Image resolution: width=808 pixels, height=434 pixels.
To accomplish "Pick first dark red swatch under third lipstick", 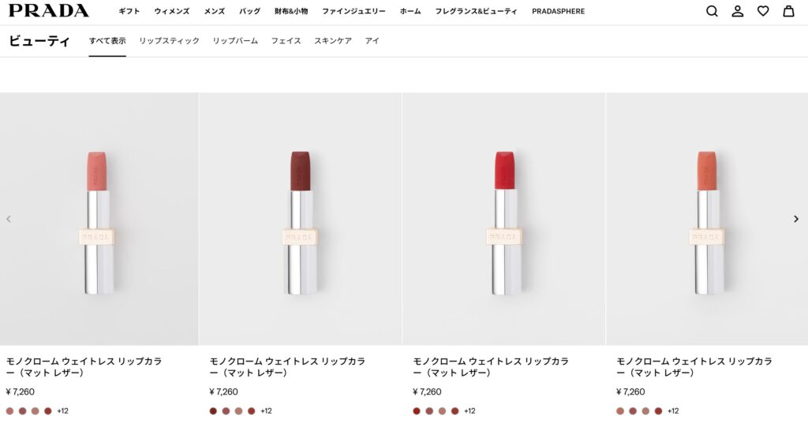I will click(x=417, y=411).
